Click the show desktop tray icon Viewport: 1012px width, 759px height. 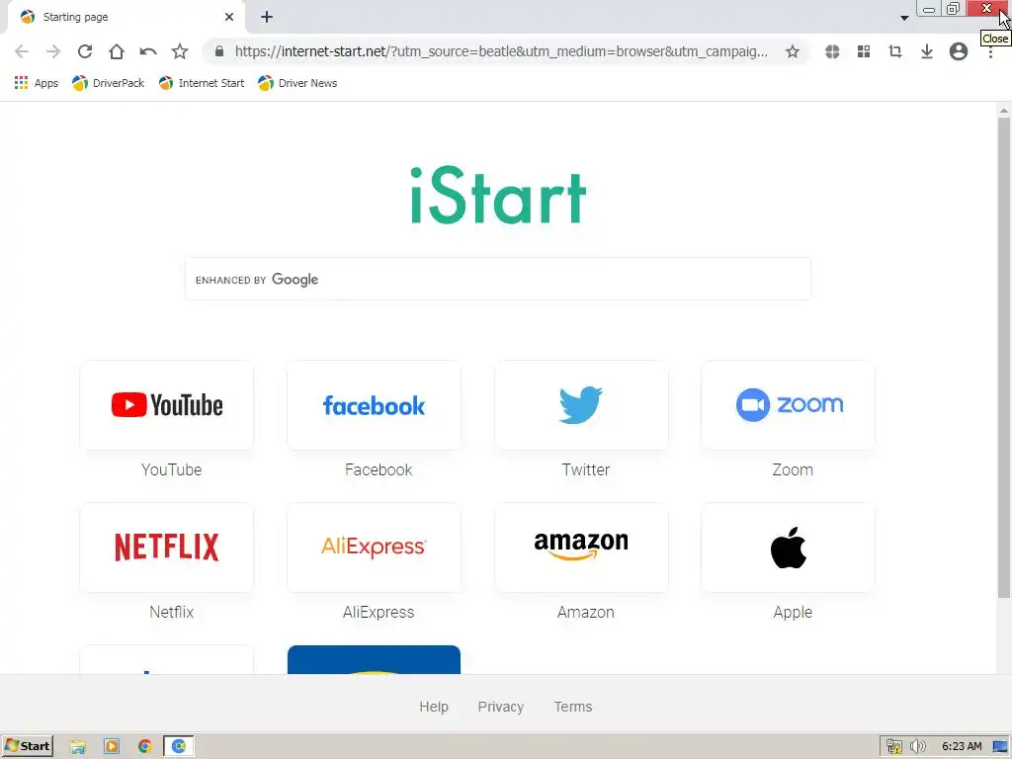(1000, 747)
